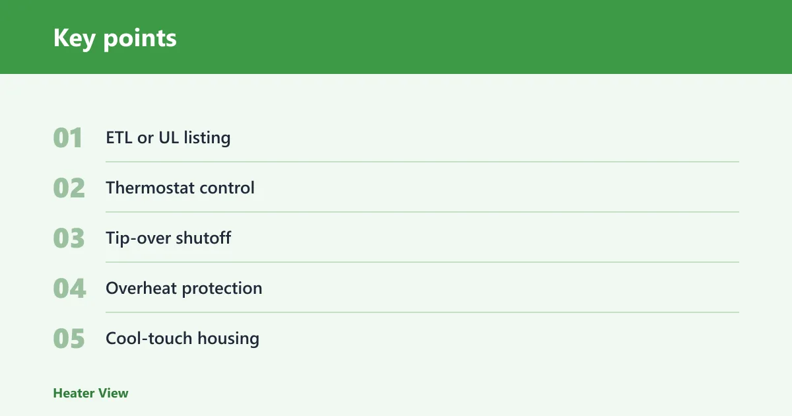792x416 pixels.
Task: Click the word "points" in title
Action: (x=140, y=39)
